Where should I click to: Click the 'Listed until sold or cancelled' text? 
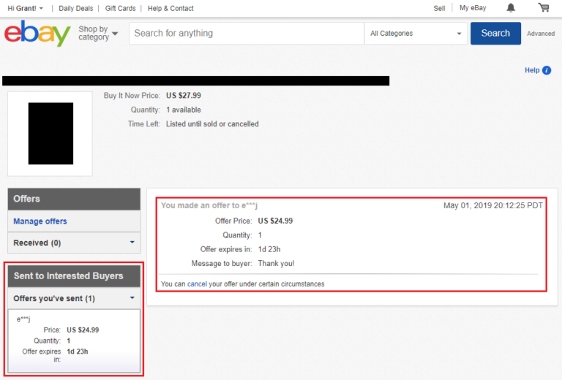(x=212, y=123)
